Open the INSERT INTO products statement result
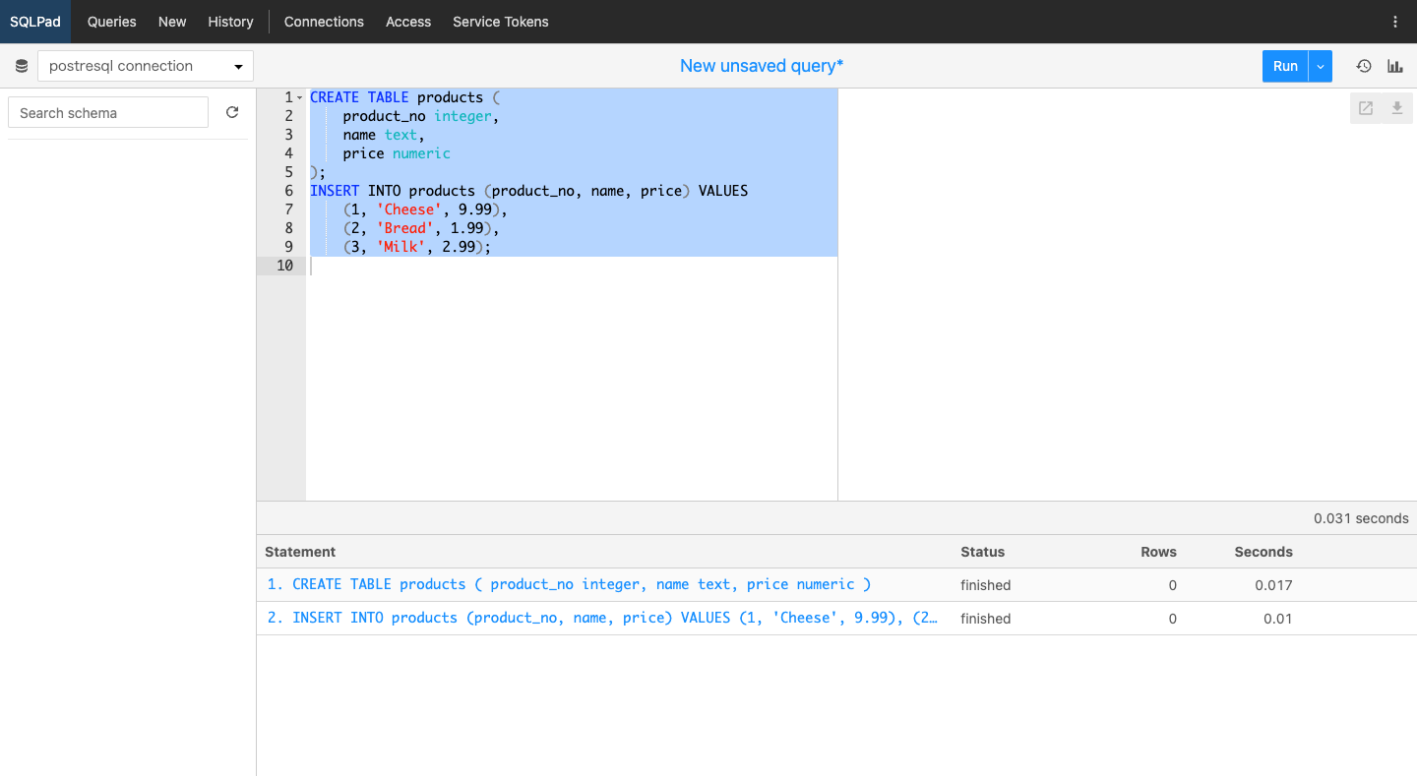 click(x=602, y=618)
